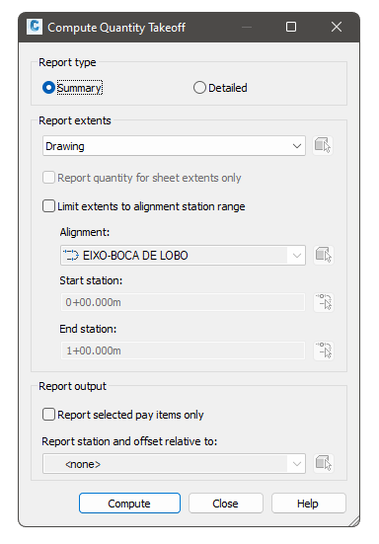379x544 pixels.
Task: Click the Start station input field
Action: tap(183, 302)
